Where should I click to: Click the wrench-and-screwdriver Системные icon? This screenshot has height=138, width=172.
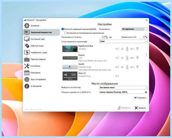point(27,66)
